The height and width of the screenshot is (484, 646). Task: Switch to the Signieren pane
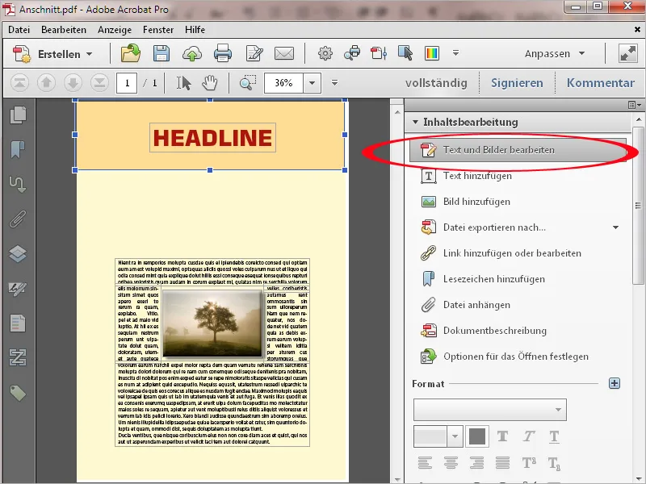coord(517,83)
